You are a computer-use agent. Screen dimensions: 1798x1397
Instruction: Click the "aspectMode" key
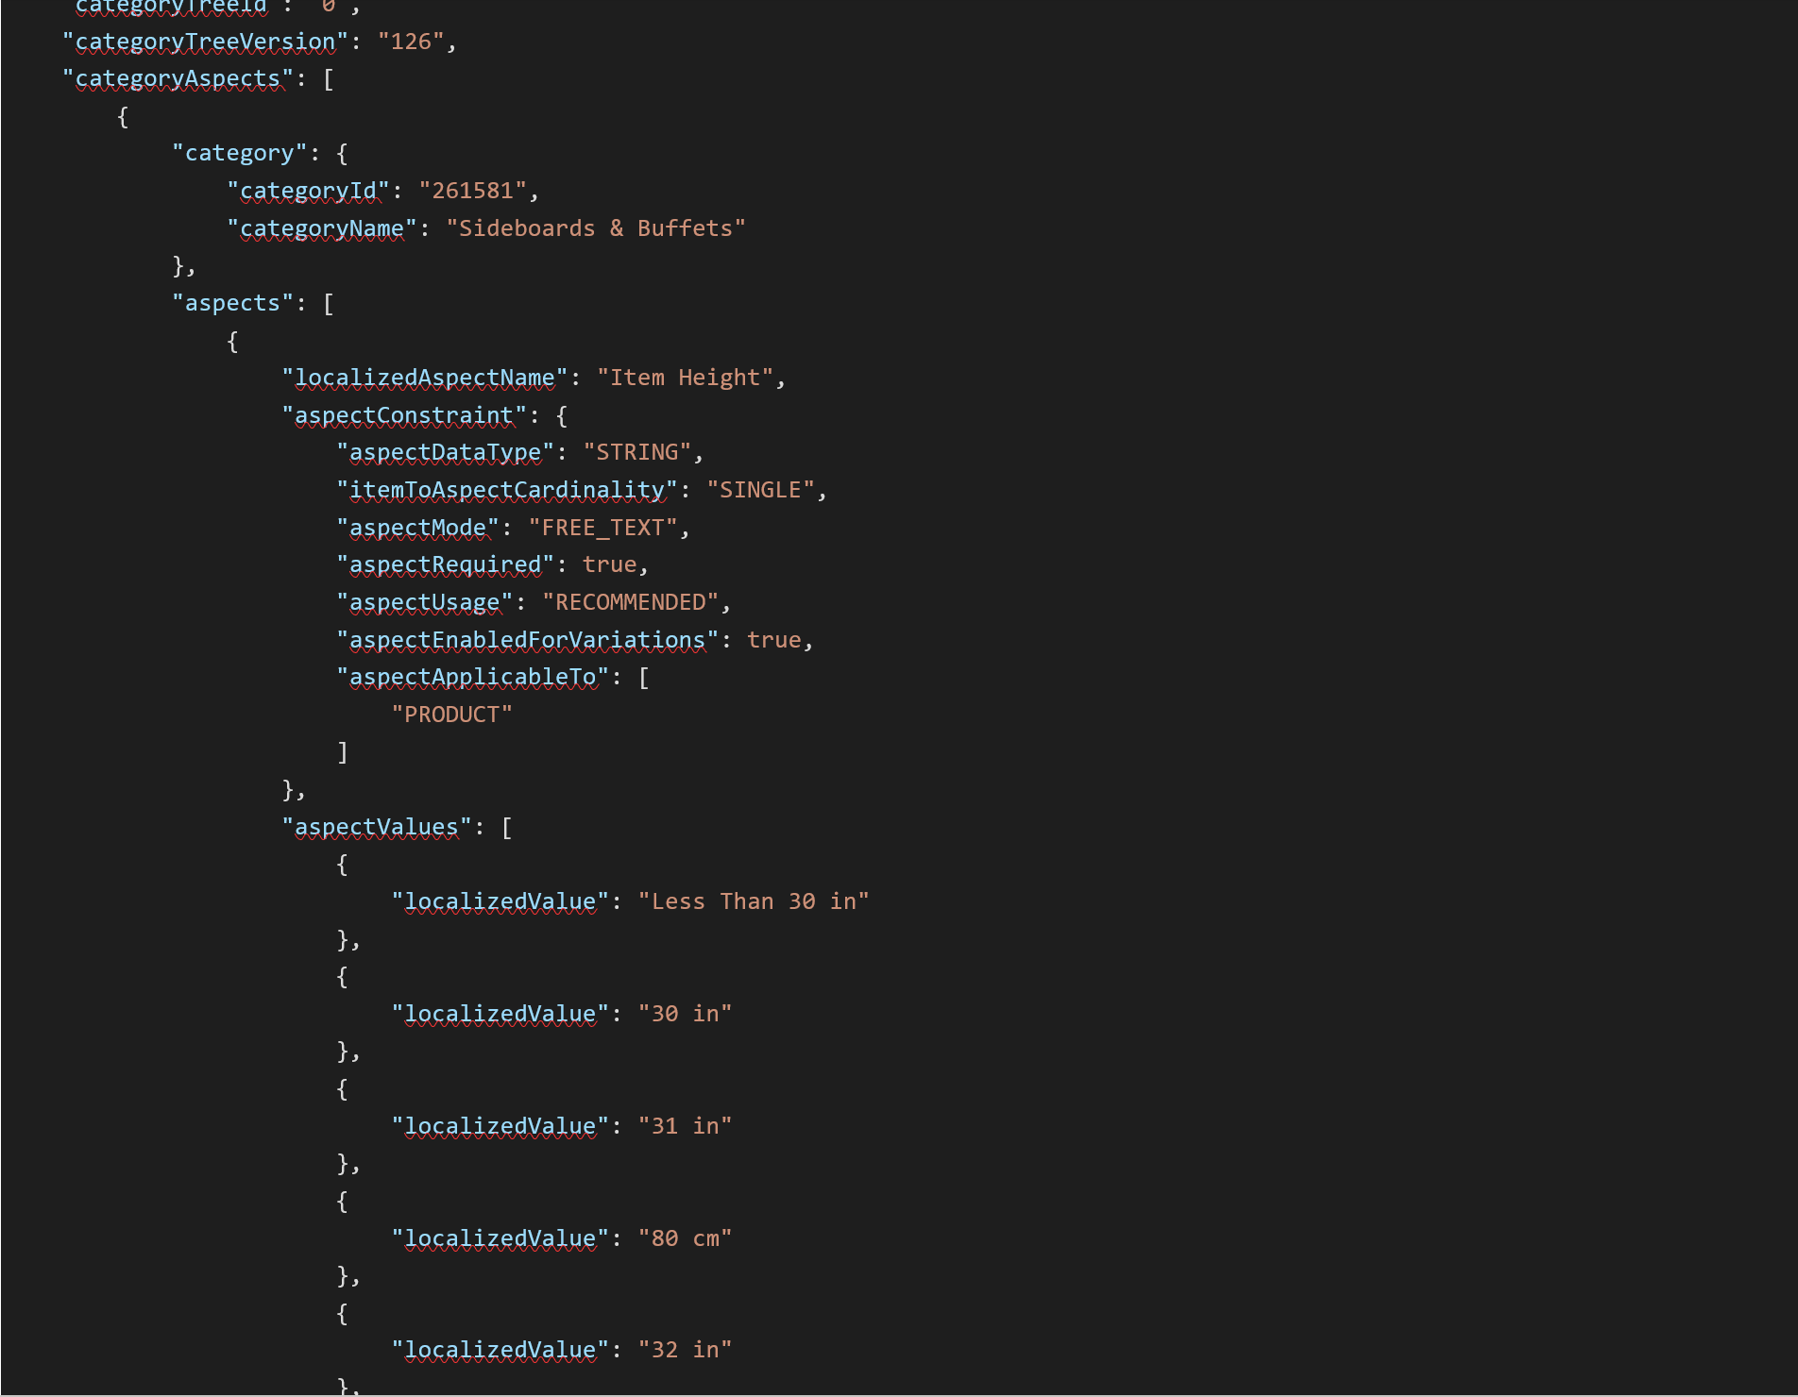[417, 528]
